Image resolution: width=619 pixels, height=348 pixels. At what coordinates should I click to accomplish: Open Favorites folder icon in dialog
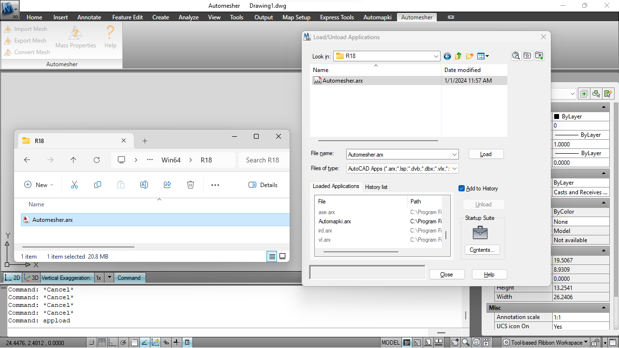click(x=528, y=56)
